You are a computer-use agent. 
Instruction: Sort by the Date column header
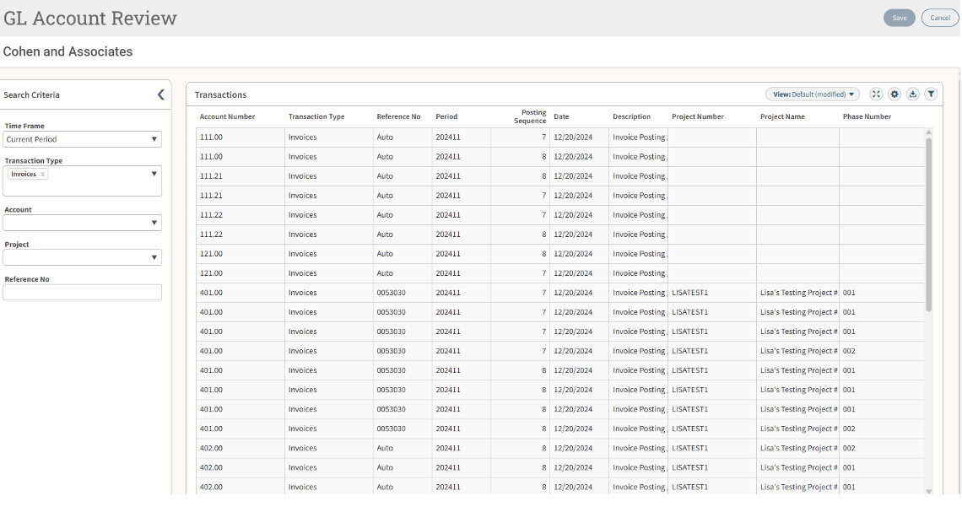[561, 116]
